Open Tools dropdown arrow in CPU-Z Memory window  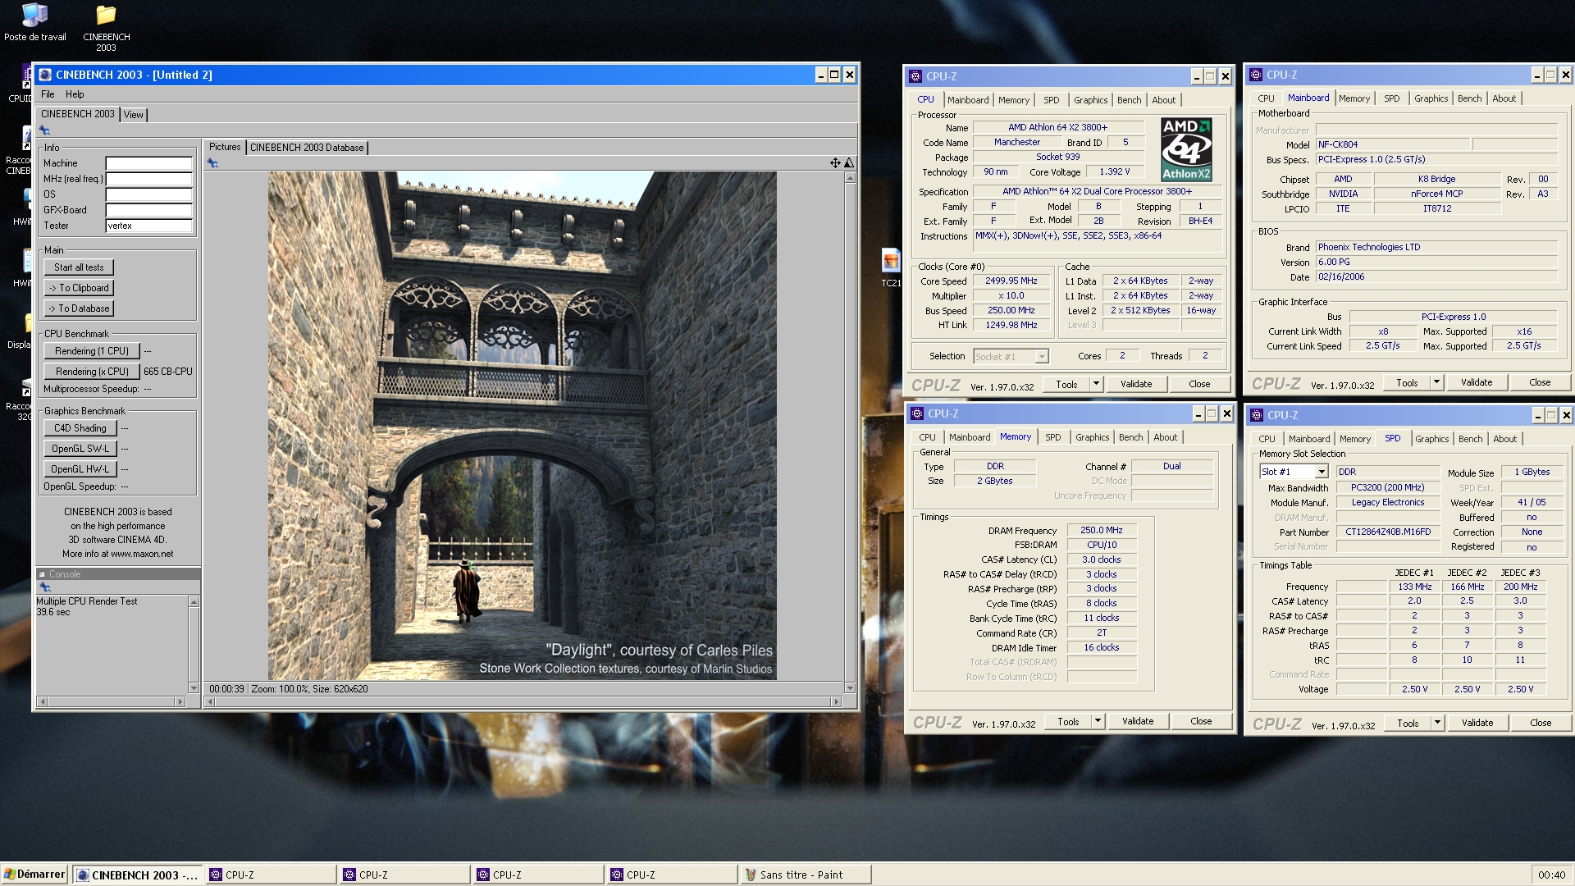pyautogui.click(x=1097, y=721)
